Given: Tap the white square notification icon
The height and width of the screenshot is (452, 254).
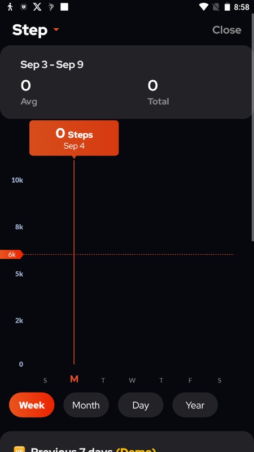Looking at the screenshot, I should (x=64, y=7).
